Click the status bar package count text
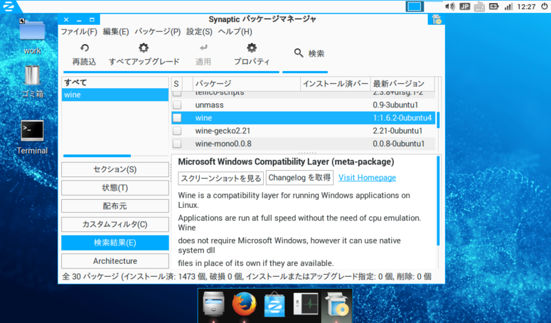551x323 pixels. 247,277
